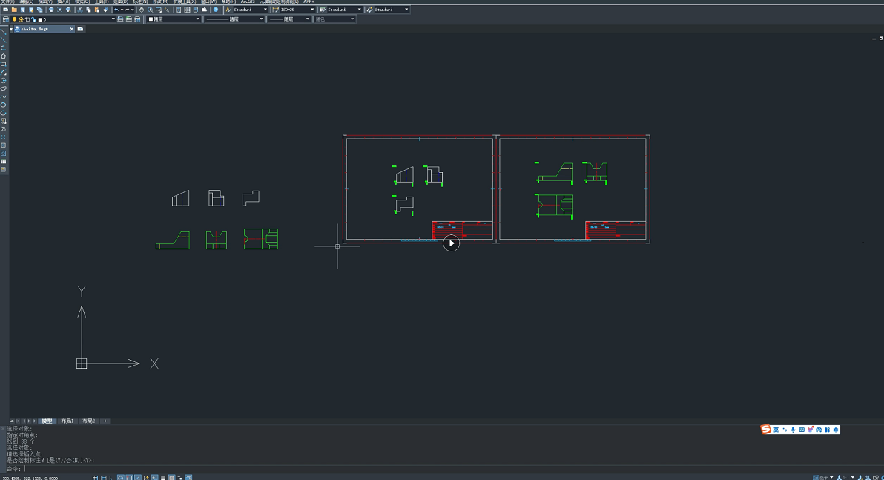Open the layer properties manager icon
The image size is (884, 480).
point(6,19)
